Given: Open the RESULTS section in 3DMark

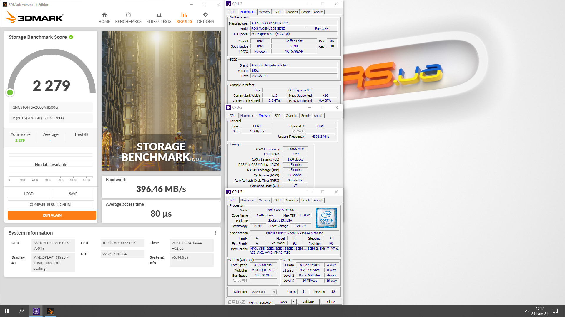Looking at the screenshot, I should (x=184, y=18).
